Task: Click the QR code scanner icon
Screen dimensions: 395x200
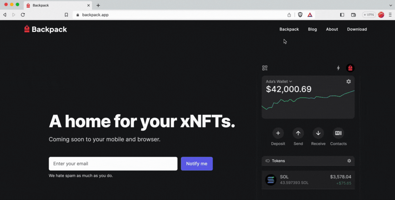Action: click(x=265, y=68)
